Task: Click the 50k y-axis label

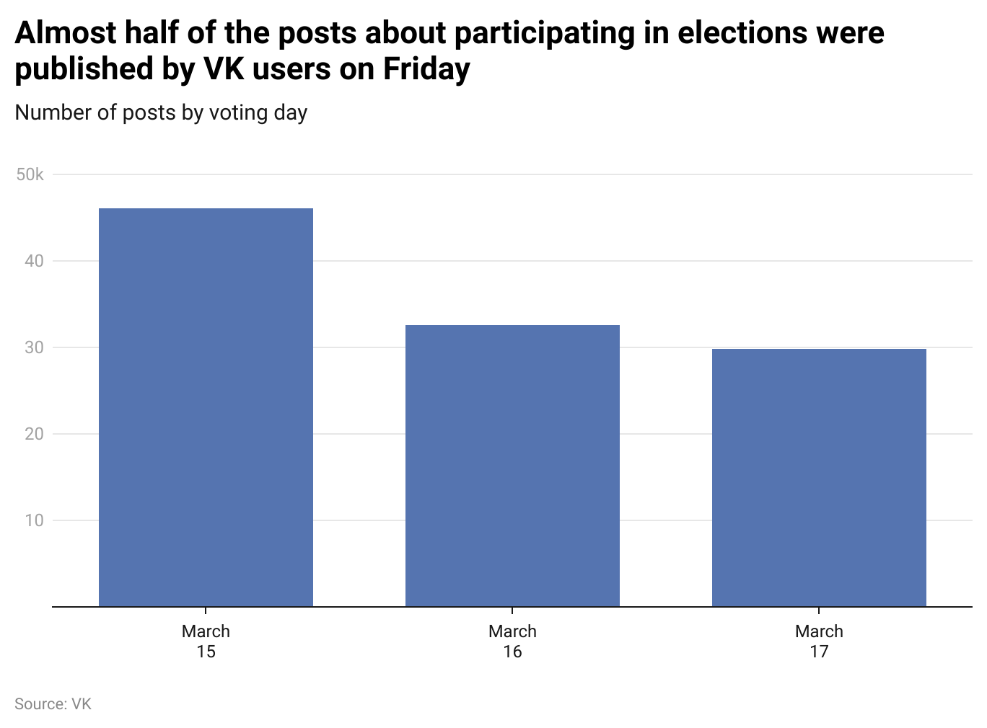Action: (30, 174)
